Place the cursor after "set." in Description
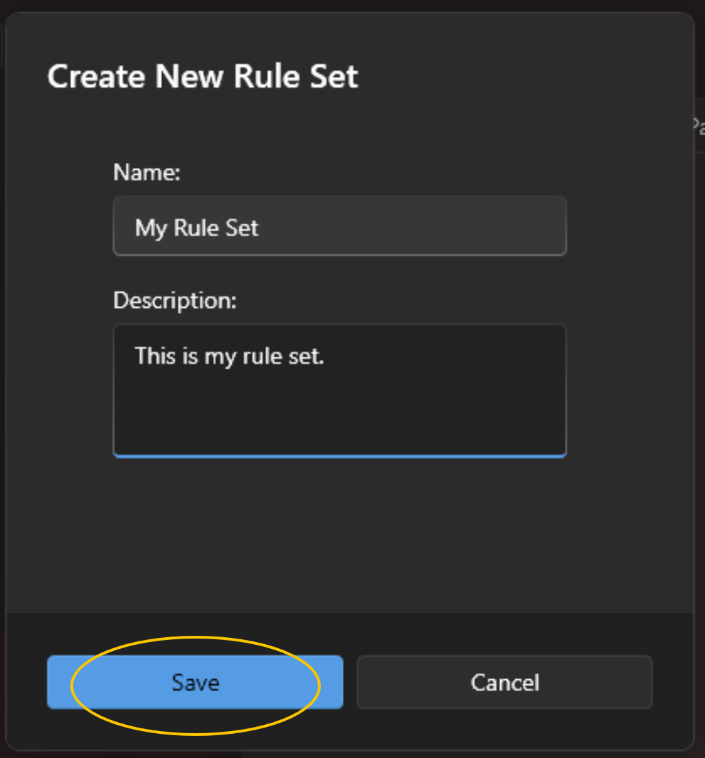The width and height of the screenshot is (705, 758). [x=325, y=356]
